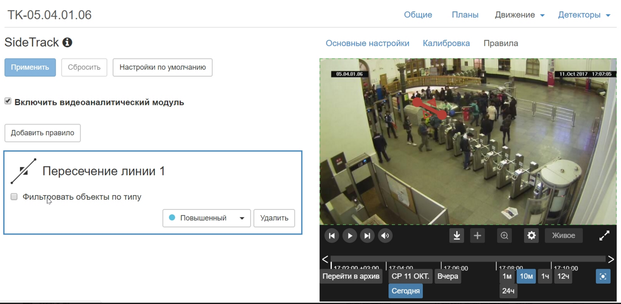Click the SideTrack info icon

pyautogui.click(x=67, y=42)
